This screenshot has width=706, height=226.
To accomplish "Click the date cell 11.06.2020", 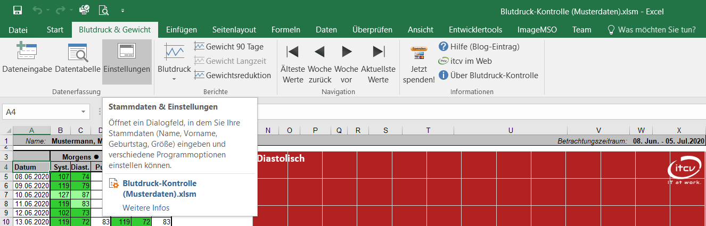I will 31,204.
